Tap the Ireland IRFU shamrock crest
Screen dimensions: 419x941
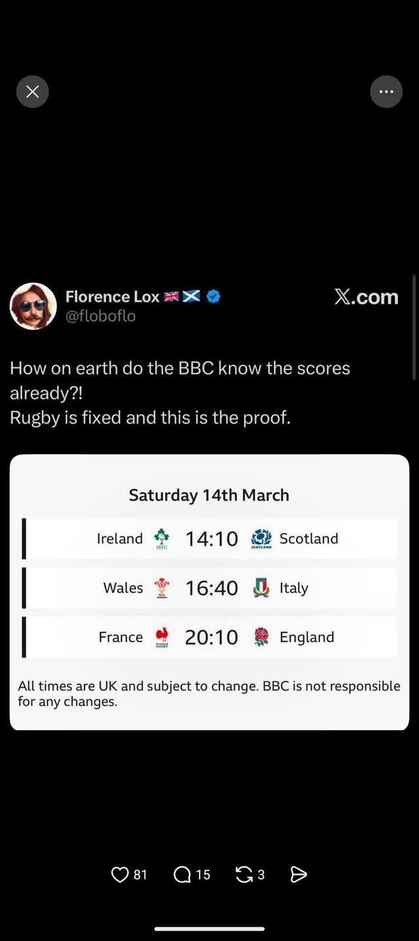(161, 538)
